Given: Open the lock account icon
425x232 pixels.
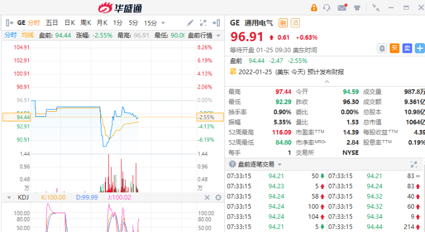Looking at the screenshot, I should tap(314, 7).
